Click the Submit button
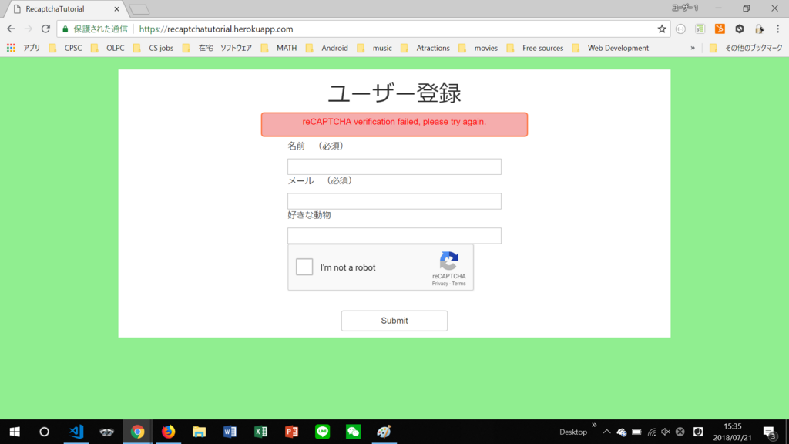 394,320
